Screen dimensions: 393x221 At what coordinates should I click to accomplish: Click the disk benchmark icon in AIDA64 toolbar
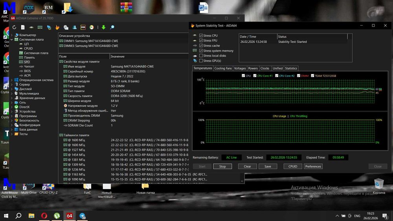click(31, 27)
